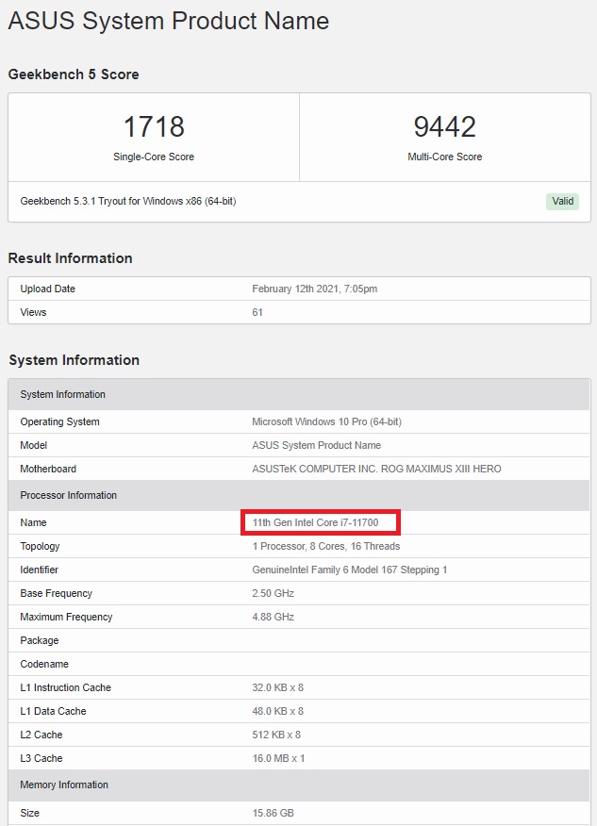Click the Geekbench 5.3.1 Tryout version text

pos(128,201)
